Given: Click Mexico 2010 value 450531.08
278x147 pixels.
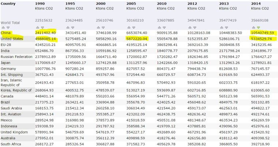Looking at the screenshot, I should pos(166,120).
